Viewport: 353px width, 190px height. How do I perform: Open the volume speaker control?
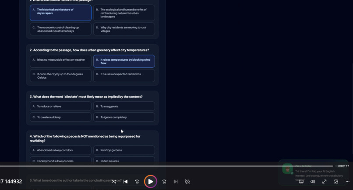tap(313, 181)
